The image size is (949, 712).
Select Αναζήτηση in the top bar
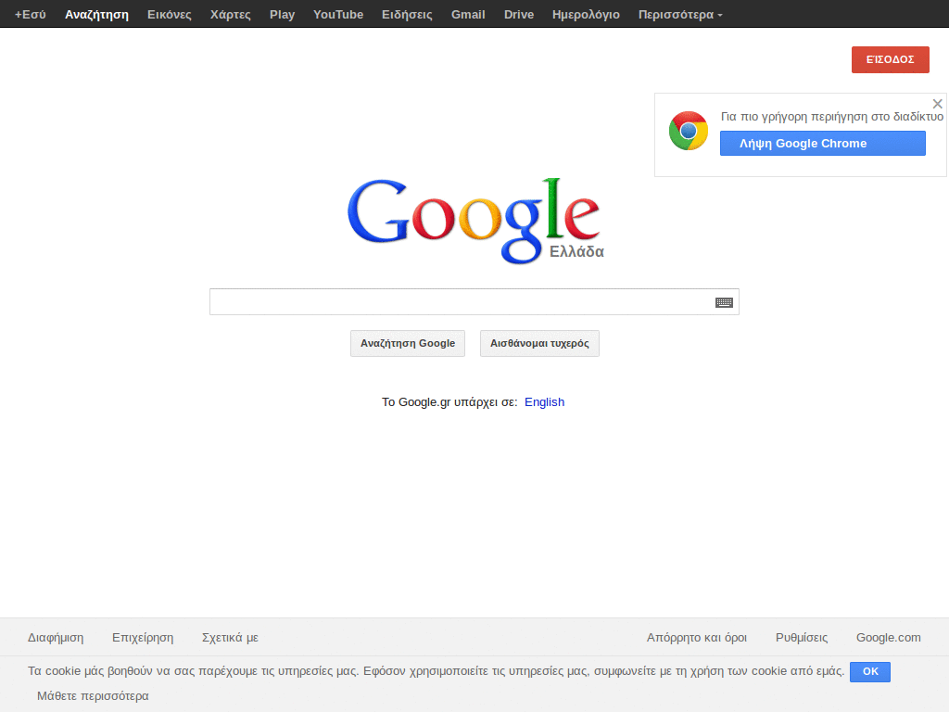tap(96, 15)
